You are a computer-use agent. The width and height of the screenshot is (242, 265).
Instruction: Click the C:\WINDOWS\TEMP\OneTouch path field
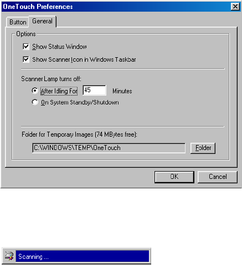coord(109,148)
